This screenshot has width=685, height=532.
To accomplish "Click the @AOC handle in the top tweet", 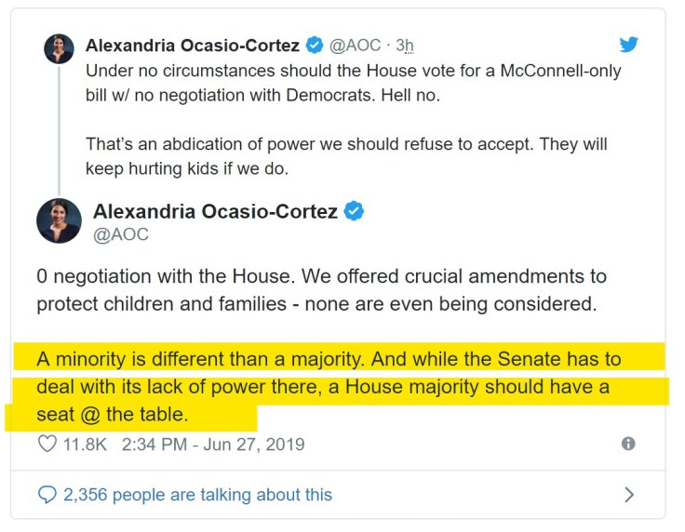I will pyautogui.click(x=355, y=46).
